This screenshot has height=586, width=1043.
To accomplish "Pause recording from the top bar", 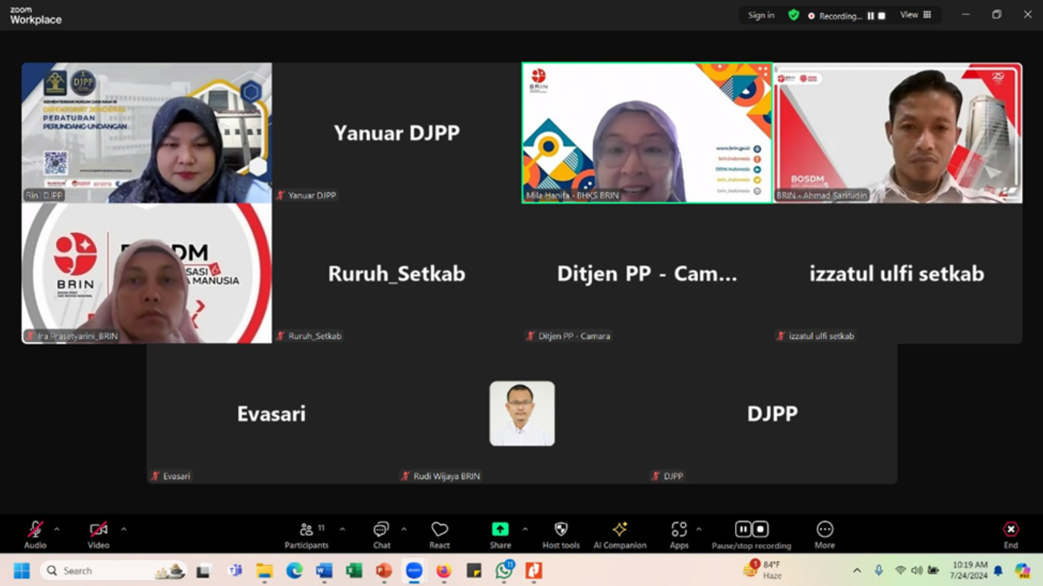I will click(871, 16).
